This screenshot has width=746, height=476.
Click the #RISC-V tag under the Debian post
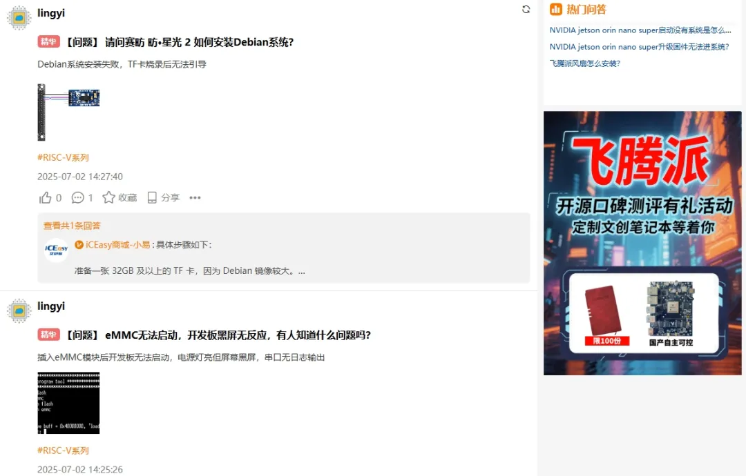64,157
